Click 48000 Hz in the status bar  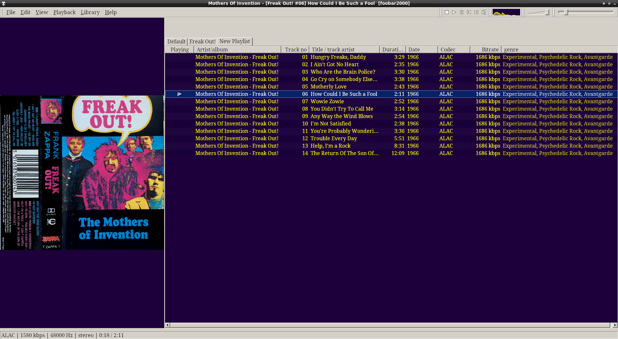coord(61,335)
